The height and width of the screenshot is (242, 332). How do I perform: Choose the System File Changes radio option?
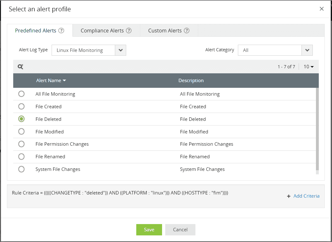(x=21, y=169)
